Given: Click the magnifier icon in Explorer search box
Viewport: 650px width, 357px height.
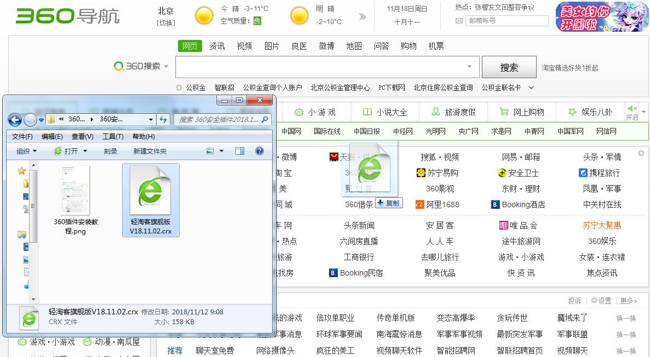Looking at the screenshot, I should (x=265, y=119).
